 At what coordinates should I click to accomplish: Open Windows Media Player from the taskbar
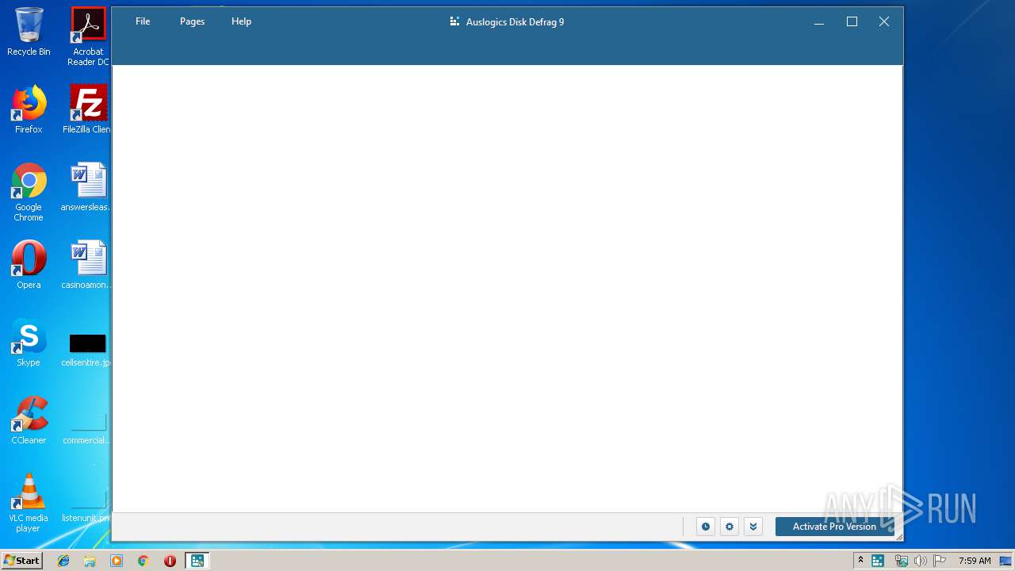tap(117, 561)
